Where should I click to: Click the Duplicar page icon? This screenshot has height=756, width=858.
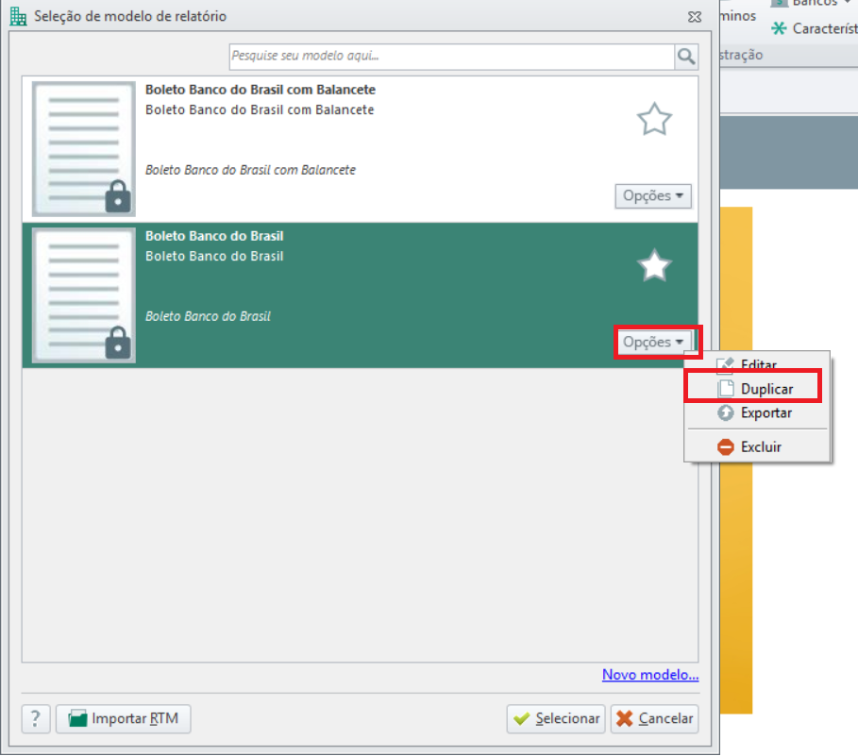click(726, 389)
